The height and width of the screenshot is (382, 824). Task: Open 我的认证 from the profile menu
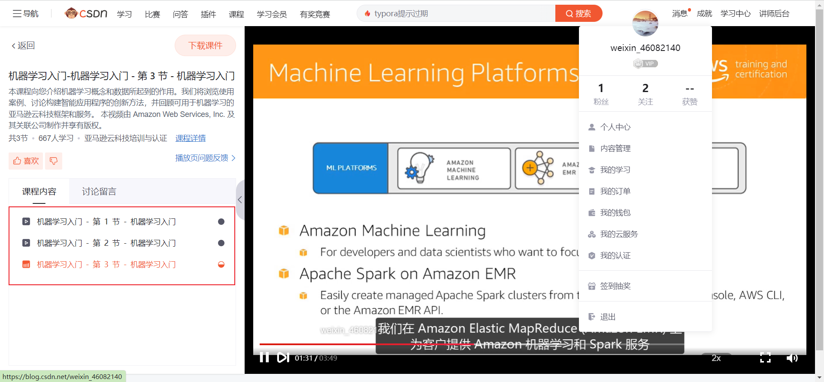pos(645,256)
